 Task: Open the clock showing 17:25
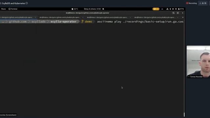pos(92,9)
